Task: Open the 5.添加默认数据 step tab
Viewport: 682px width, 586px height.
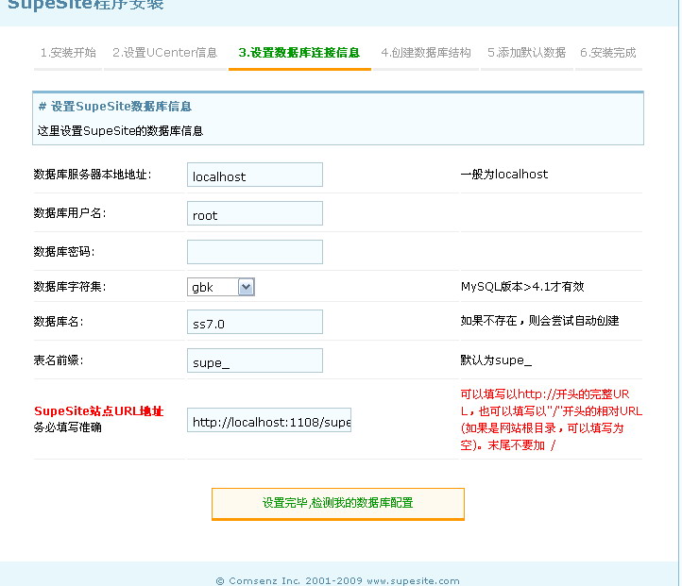Action: [x=526, y=53]
